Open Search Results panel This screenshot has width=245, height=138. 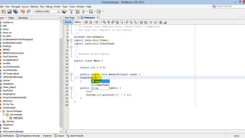point(75,136)
